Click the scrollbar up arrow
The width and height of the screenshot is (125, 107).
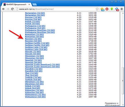tap(123, 13)
